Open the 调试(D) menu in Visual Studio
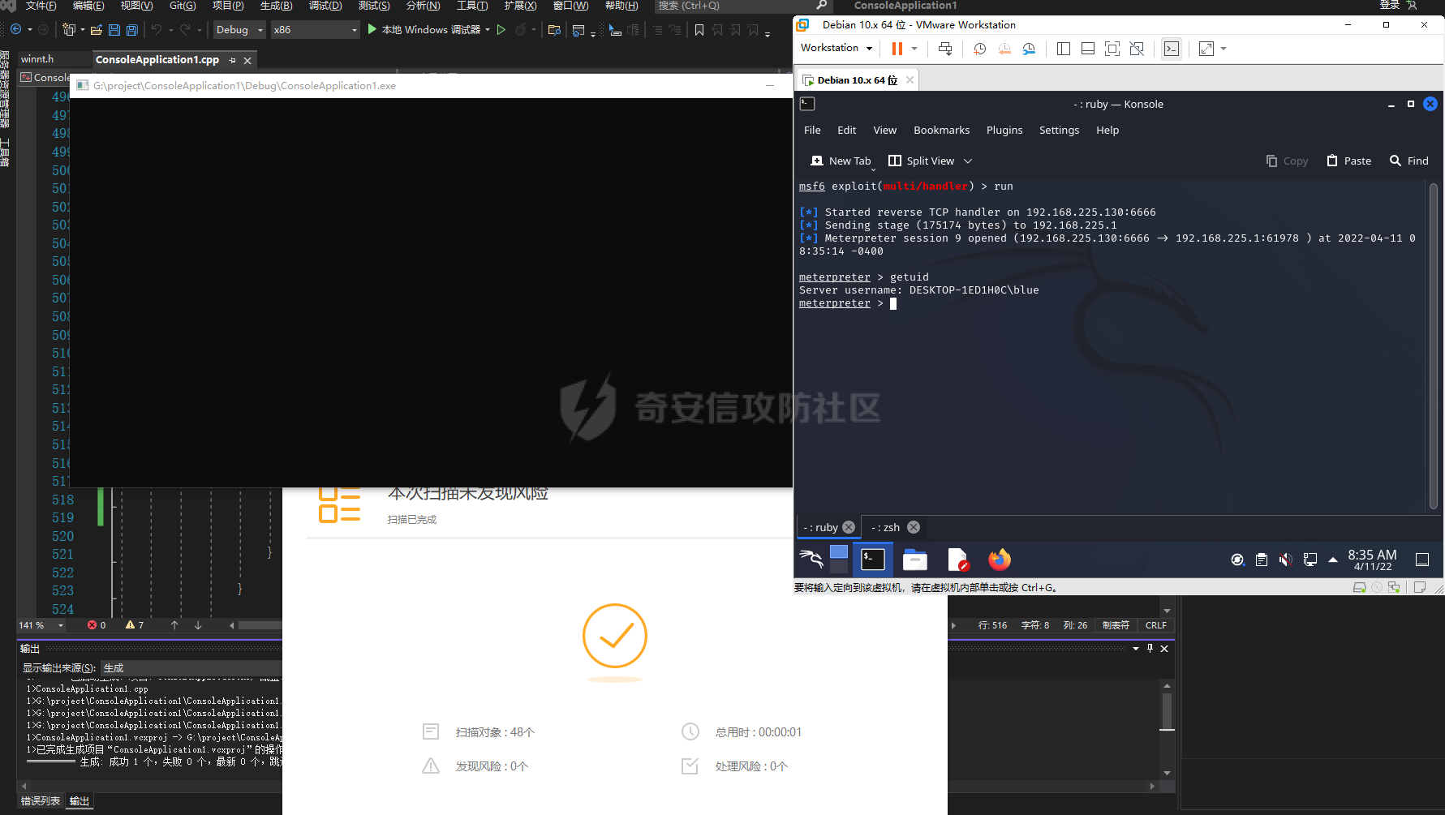 pos(325,6)
